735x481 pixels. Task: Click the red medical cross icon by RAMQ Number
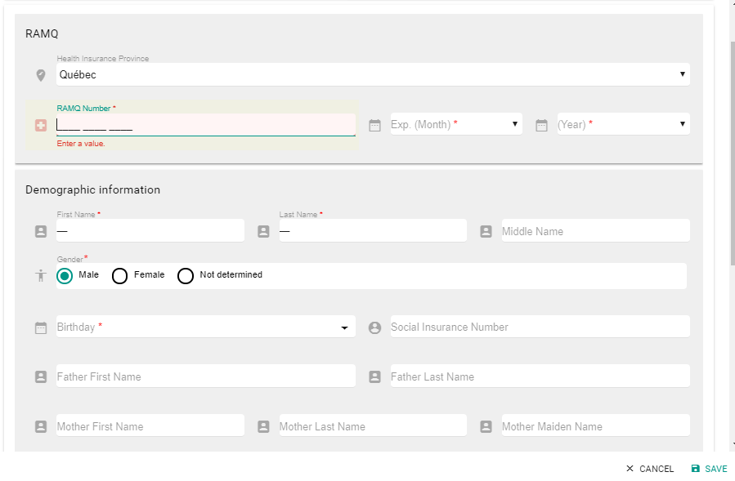coord(41,125)
